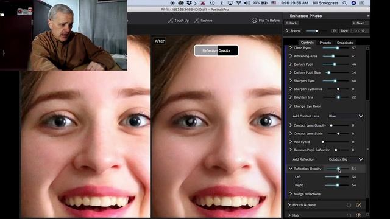Click the Contact Lens Scale slider
The width and height of the screenshot is (390, 219).
(338, 134)
